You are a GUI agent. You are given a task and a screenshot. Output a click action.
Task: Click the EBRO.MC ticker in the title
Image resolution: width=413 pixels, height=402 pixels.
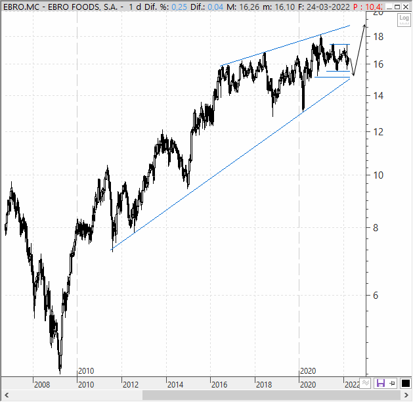pos(20,7)
